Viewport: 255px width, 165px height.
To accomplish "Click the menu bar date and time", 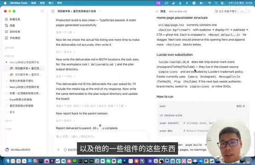I will (x=240, y=3).
